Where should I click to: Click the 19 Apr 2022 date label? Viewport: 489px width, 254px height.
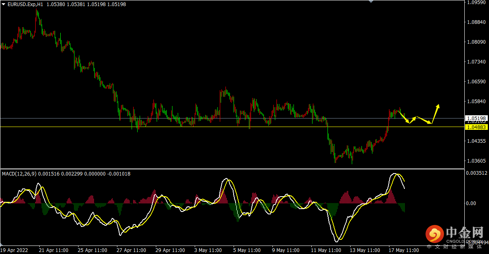tap(15, 250)
